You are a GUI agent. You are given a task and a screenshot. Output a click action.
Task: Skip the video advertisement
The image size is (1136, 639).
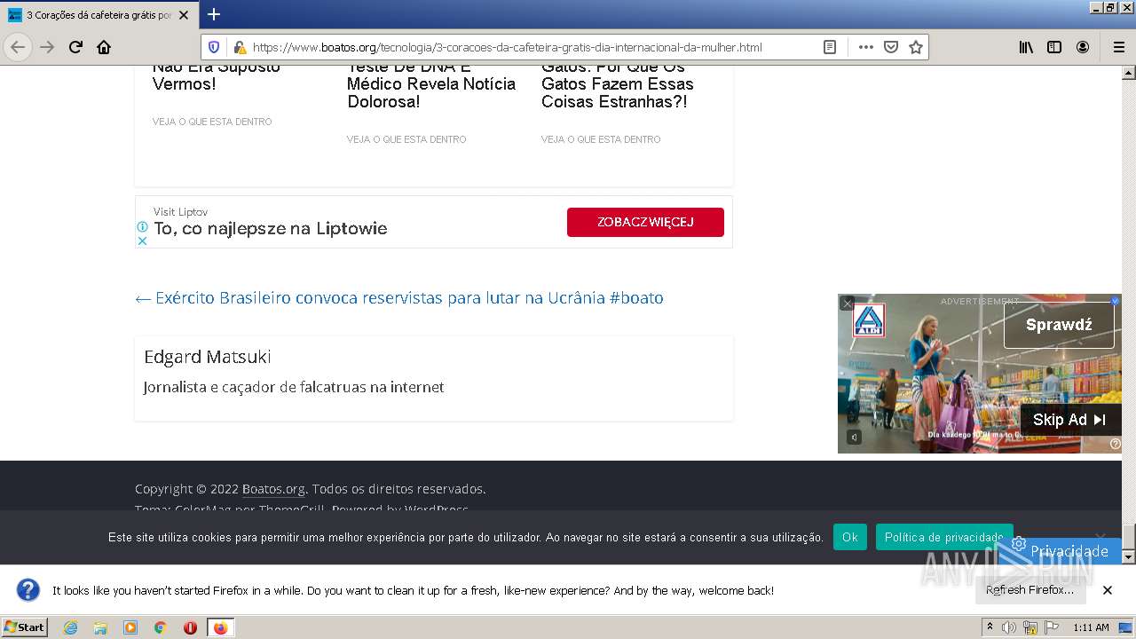(1069, 420)
